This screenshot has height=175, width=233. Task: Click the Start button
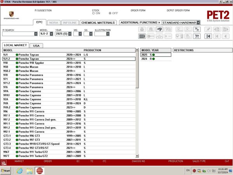pyautogui.click(x=6, y=171)
